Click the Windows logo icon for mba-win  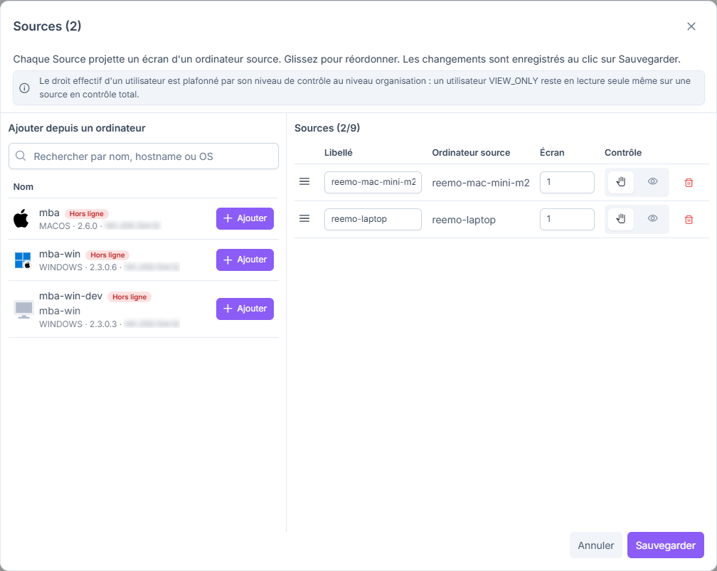[23, 260]
